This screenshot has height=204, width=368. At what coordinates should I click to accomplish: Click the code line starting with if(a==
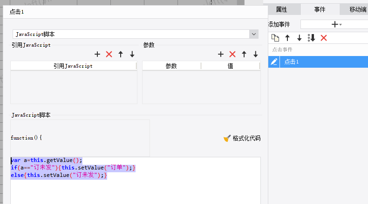[73, 168]
